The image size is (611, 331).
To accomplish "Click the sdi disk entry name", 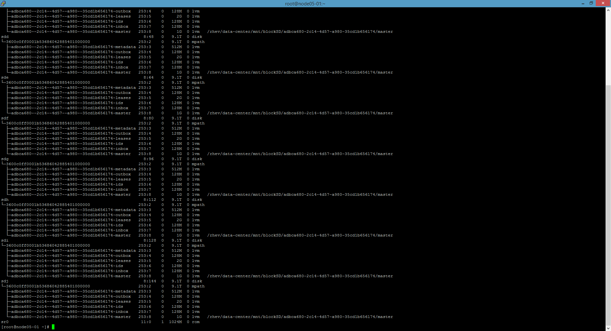I will [x=5, y=240].
